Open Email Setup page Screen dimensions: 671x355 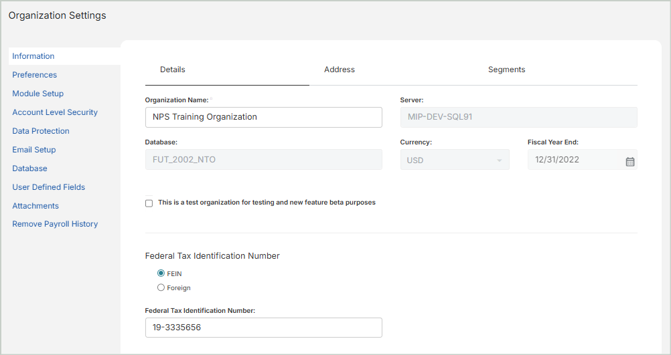tap(34, 150)
